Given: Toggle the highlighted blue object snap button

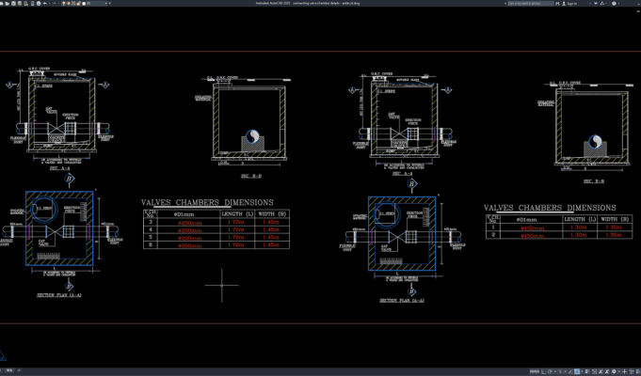Looking at the screenshot, I should point(577,372).
